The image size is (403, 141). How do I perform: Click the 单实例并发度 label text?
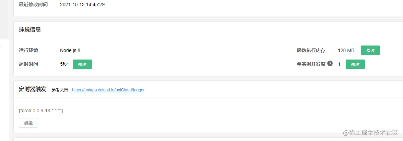point(311,64)
